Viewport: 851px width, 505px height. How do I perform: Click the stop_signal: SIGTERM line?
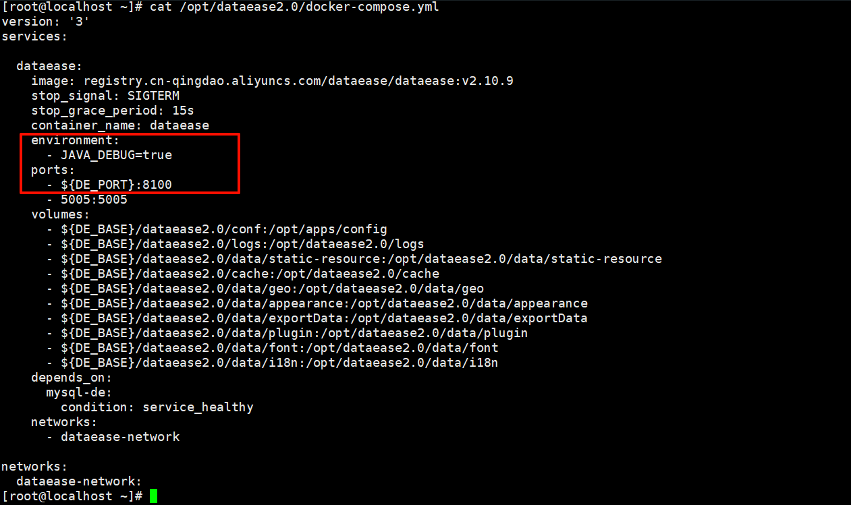tap(105, 96)
